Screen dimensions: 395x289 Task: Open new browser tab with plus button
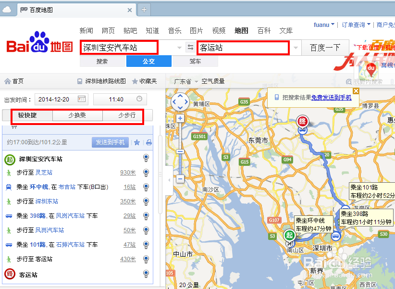(144, 10)
